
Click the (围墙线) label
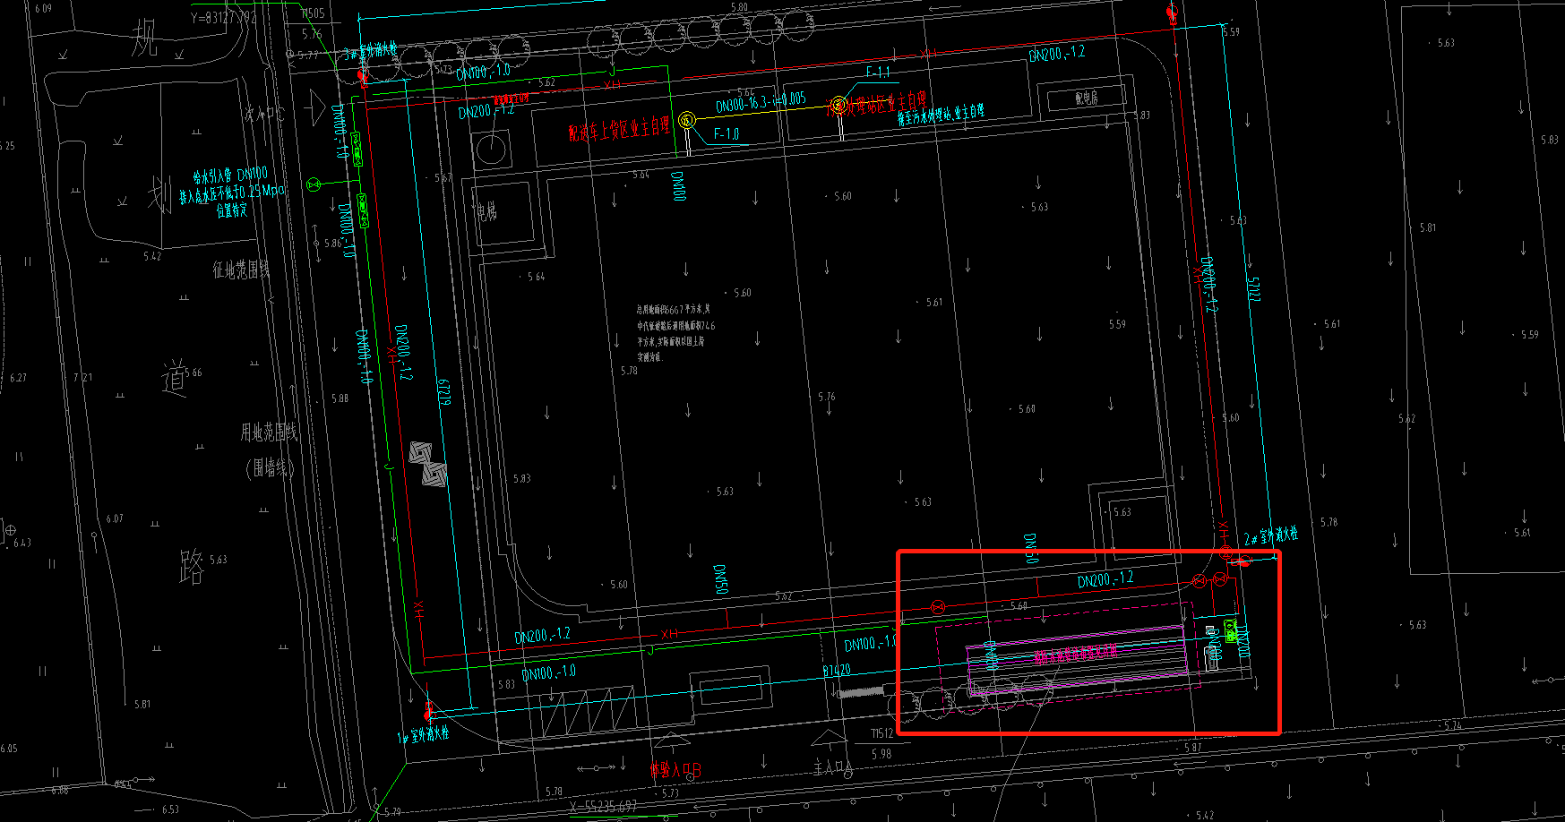269,467
